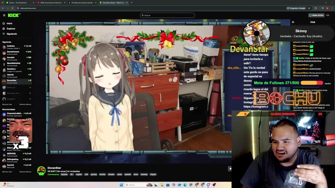
Task: Click Mostrar más under Siguiendo
Action: 7,104
